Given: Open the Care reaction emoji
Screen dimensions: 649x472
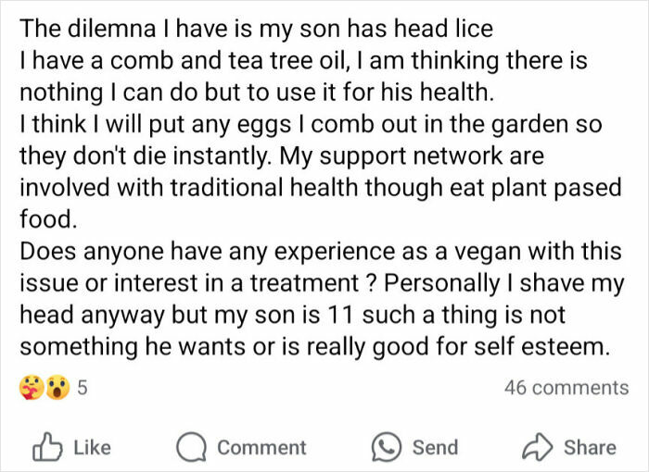Looking at the screenshot, I should pyautogui.click(x=31, y=389).
